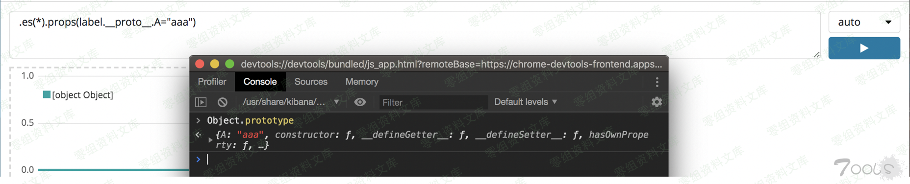Open the Default levels dropdown
The width and height of the screenshot is (910, 184).
pyautogui.click(x=526, y=102)
